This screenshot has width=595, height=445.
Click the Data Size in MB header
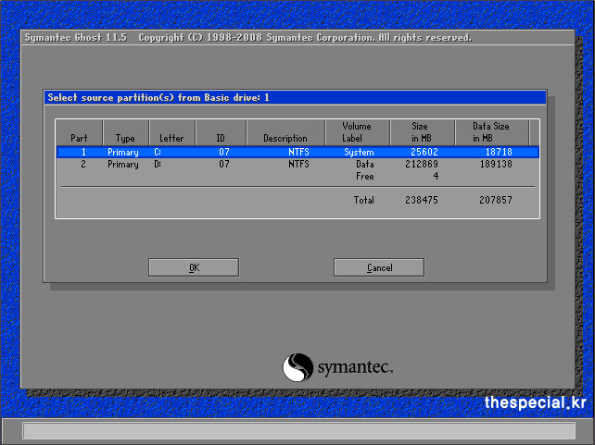point(491,132)
